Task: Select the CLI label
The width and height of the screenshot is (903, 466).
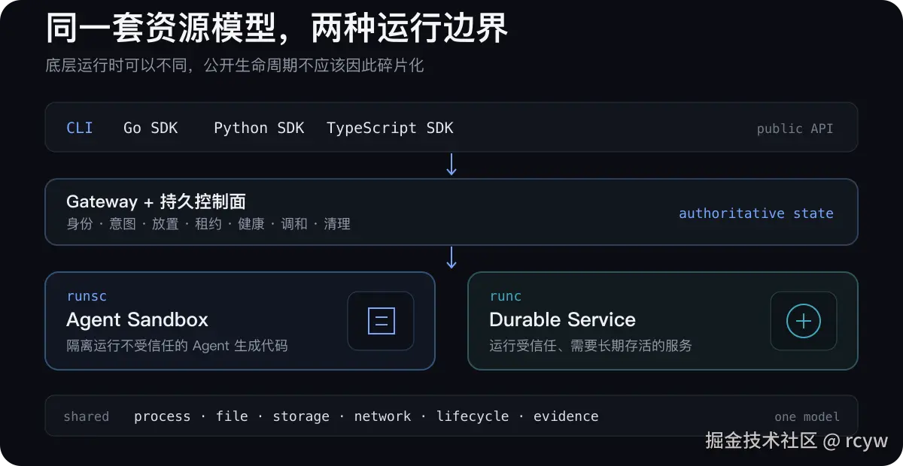Action: pyautogui.click(x=80, y=128)
